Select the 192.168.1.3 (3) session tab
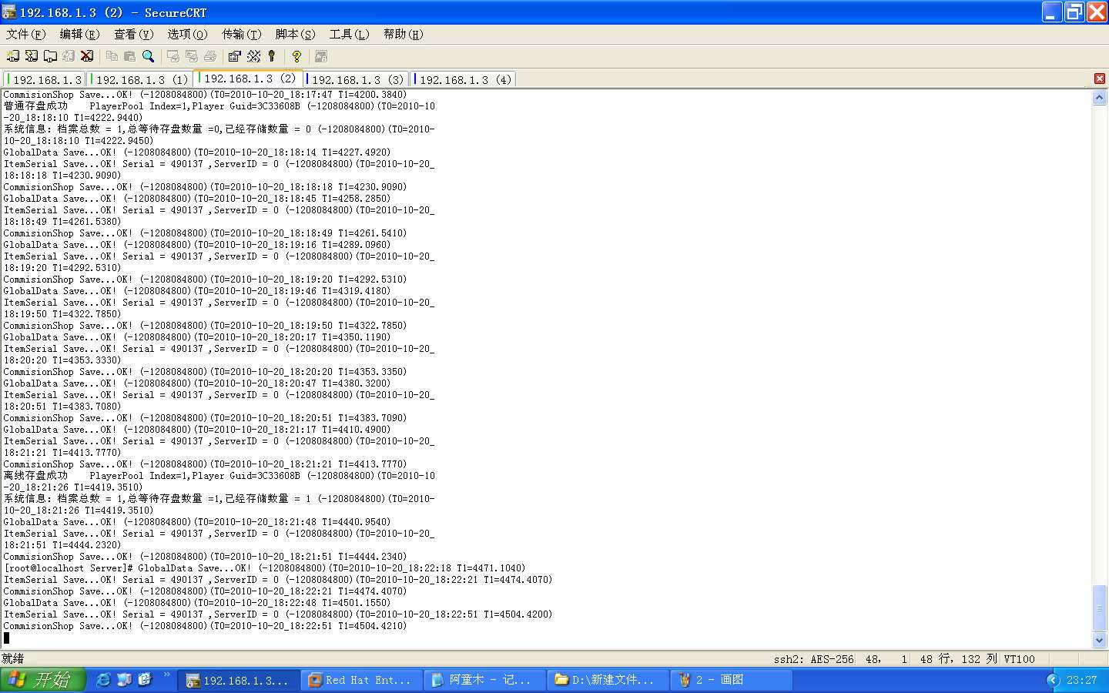The height and width of the screenshot is (693, 1109). [357, 79]
